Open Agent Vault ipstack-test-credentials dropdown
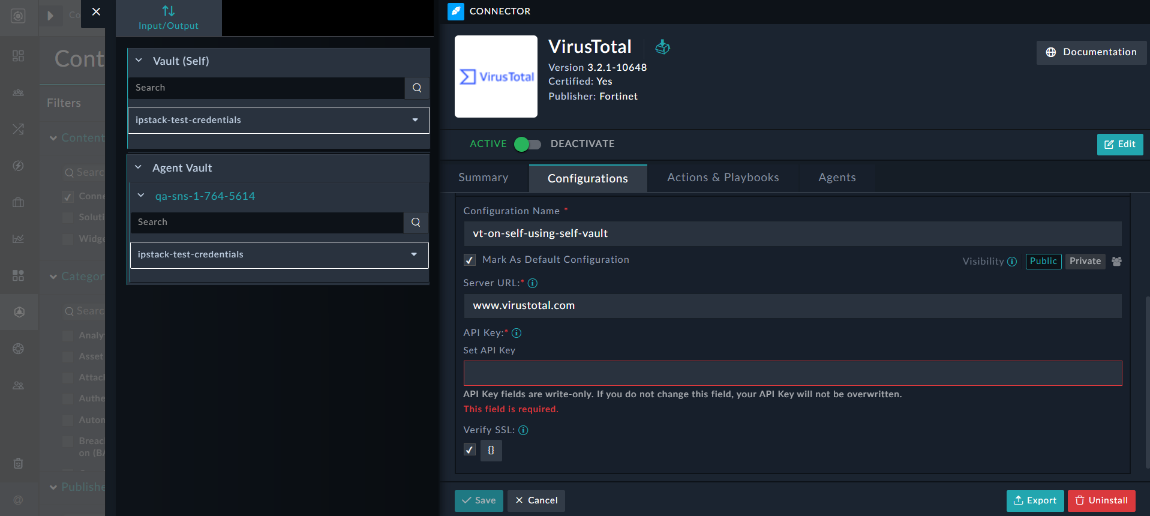1150x516 pixels. 280,254
